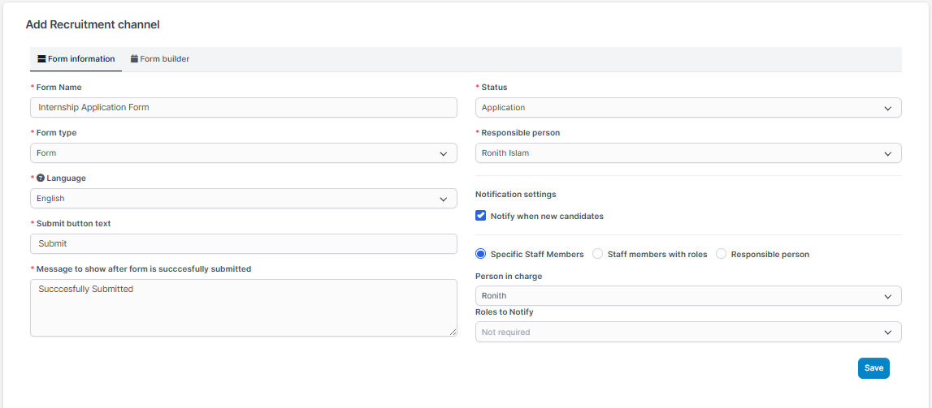
Task: Switch to the Form builder tab
Action: [160, 59]
